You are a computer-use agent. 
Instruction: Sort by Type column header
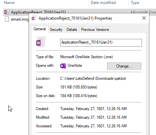pyautogui.click(x=135, y=3)
